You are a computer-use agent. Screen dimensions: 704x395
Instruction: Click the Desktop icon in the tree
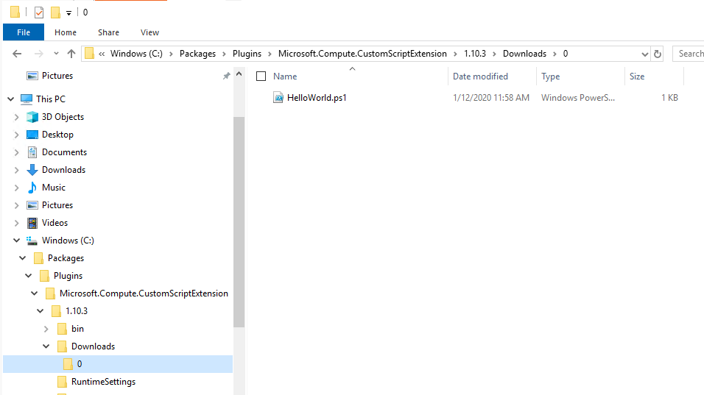click(32, 135)
